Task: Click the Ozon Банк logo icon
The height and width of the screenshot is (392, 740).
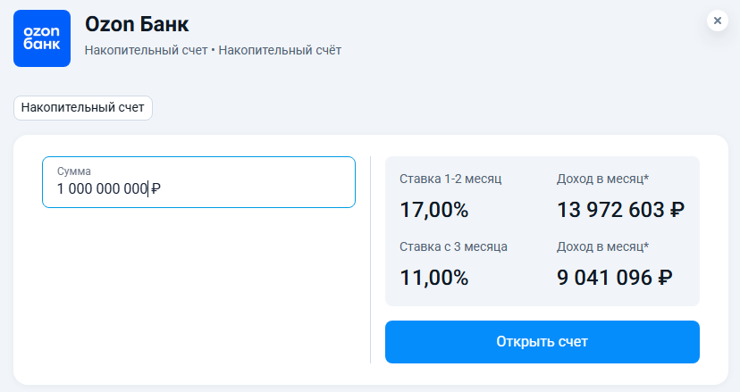Action: coord(42,38)
